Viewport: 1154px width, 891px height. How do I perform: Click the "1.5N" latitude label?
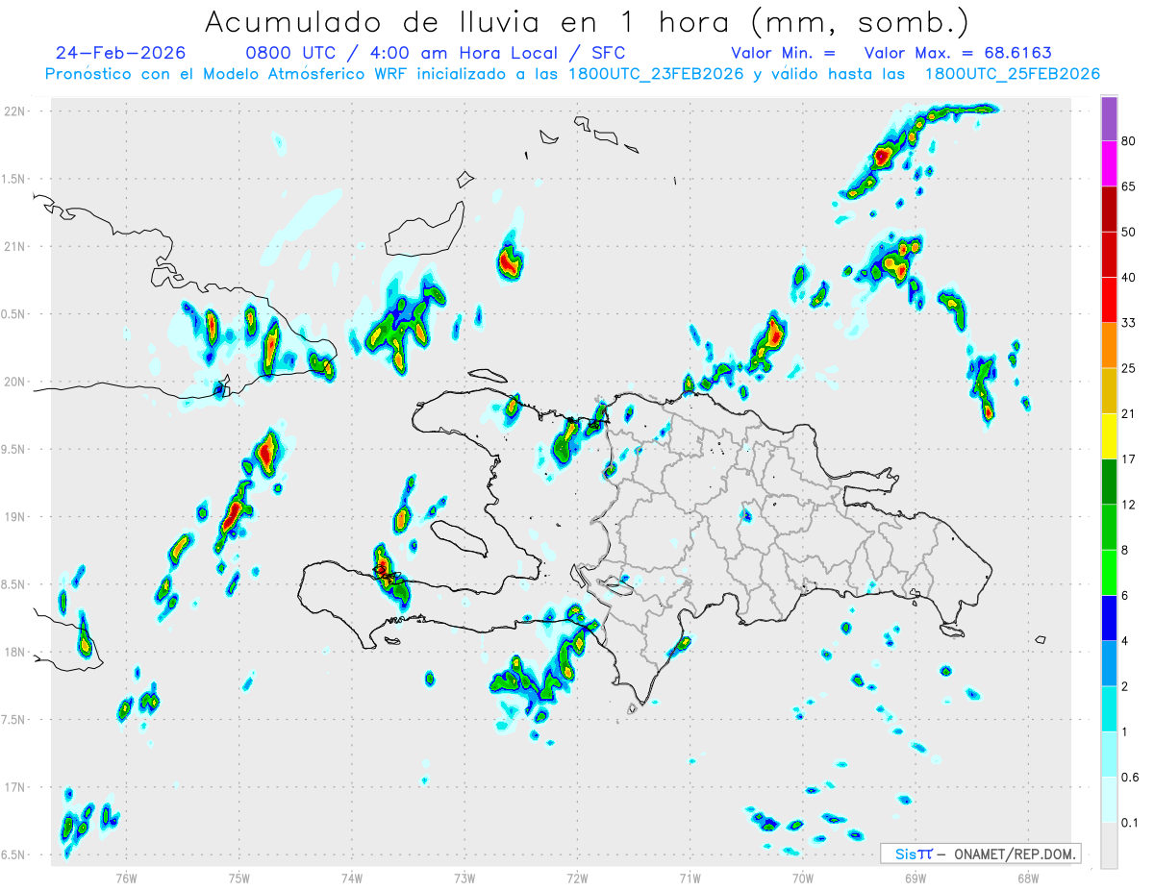coord(13,179)
